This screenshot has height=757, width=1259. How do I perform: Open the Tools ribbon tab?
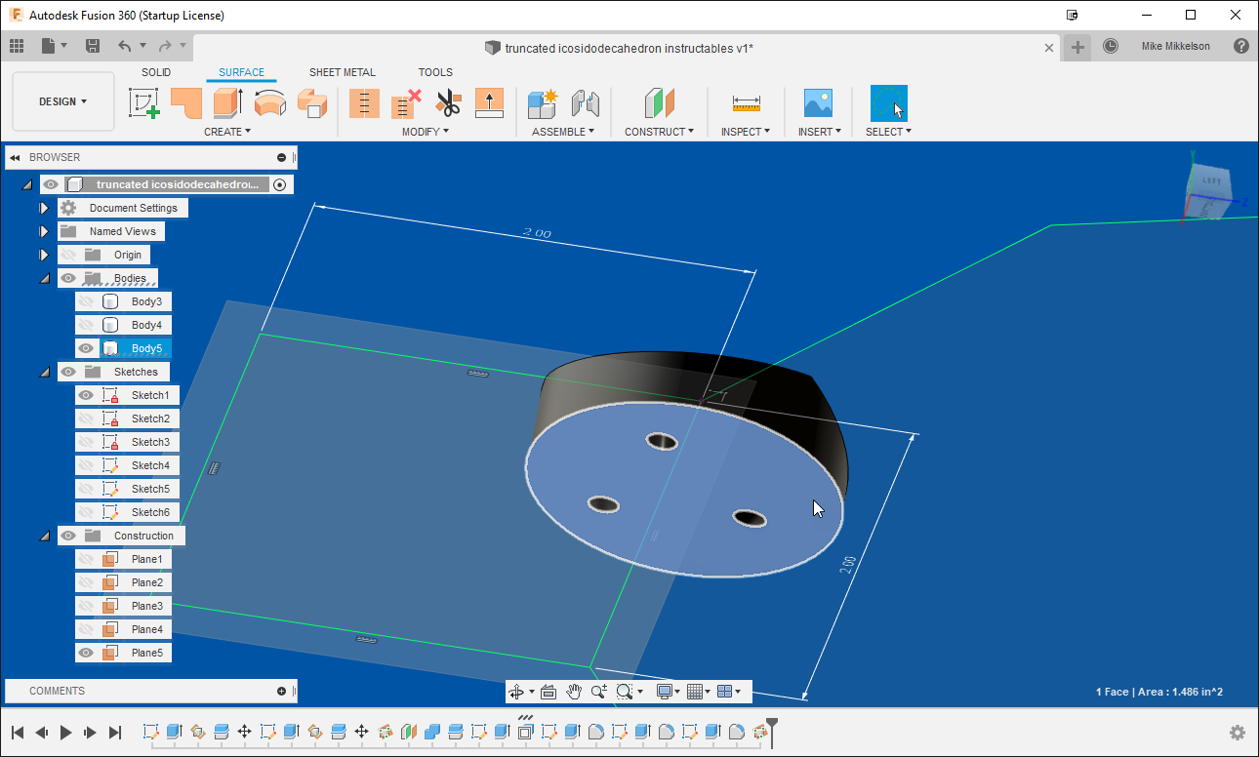pos(435,71)
